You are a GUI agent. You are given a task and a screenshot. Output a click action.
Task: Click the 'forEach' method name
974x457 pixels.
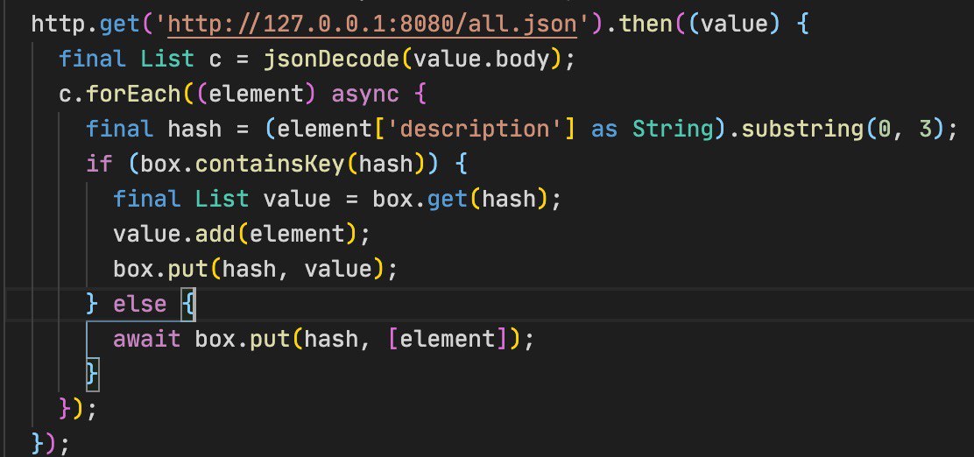(x=133, y=95)
